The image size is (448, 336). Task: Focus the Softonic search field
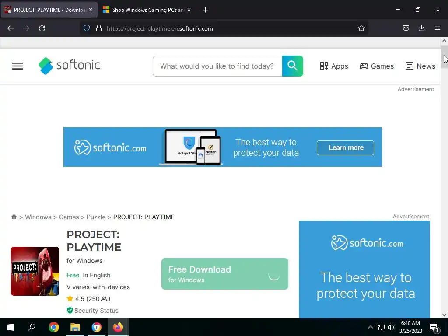pyautogui.click(x=217, y=66)
